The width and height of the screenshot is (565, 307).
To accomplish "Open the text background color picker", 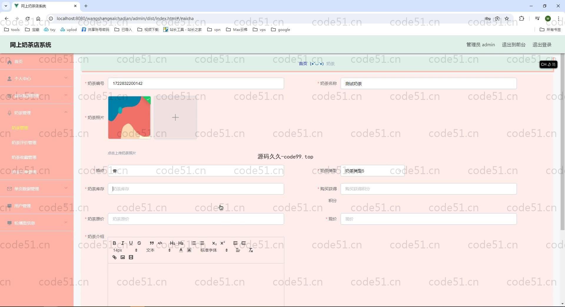I will [x=189, y=250].
